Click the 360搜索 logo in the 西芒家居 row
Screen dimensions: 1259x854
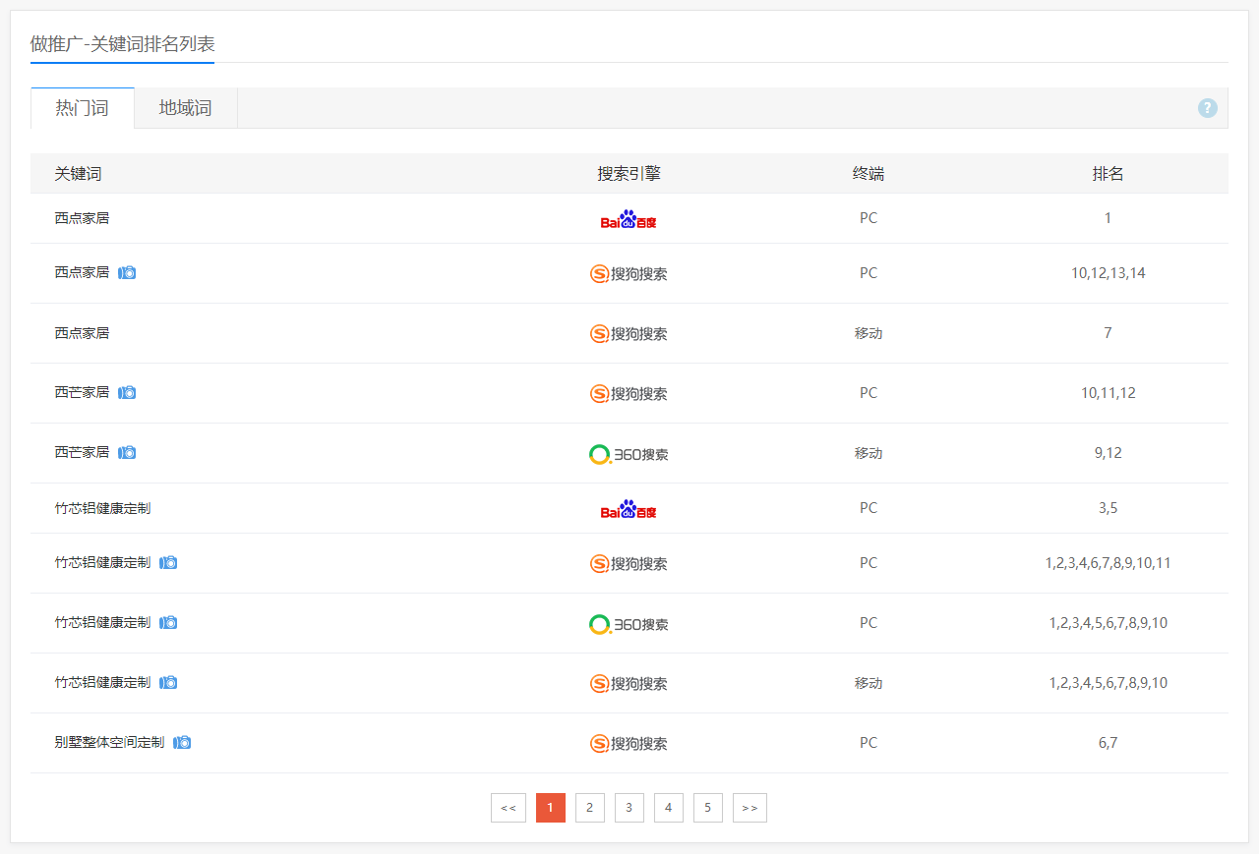[629, 454]
